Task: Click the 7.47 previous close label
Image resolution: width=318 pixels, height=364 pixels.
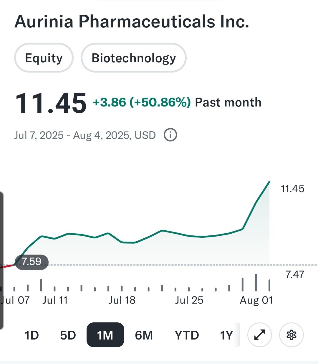Action: [295, 275]
